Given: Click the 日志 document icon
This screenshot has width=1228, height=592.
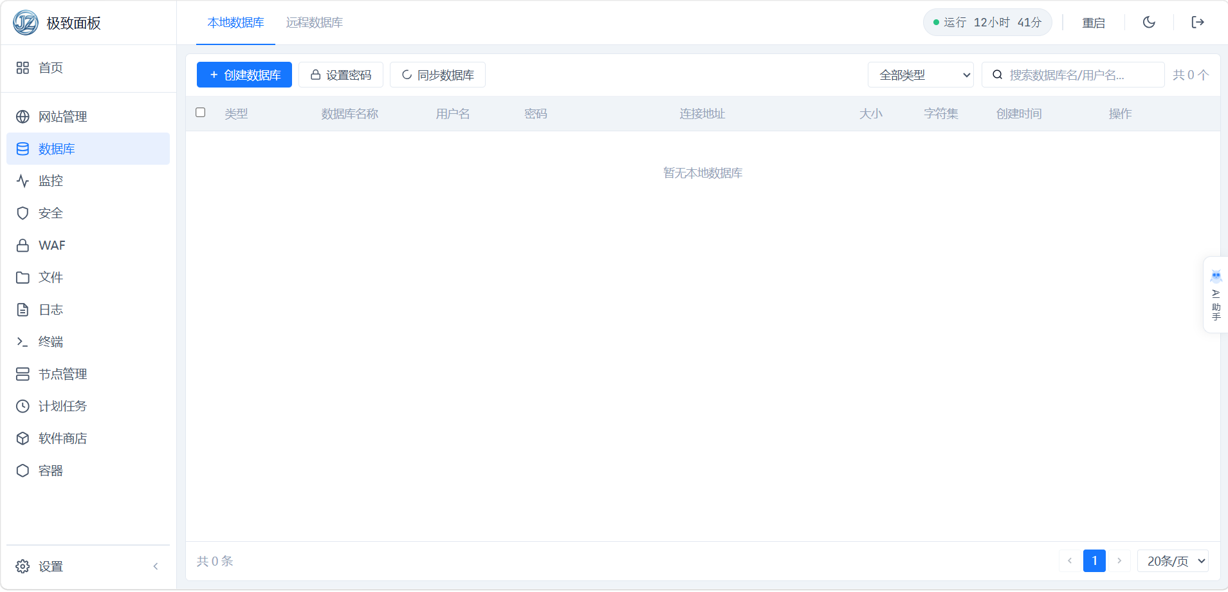Looking at the screenshot, I should tap(23, 310).
